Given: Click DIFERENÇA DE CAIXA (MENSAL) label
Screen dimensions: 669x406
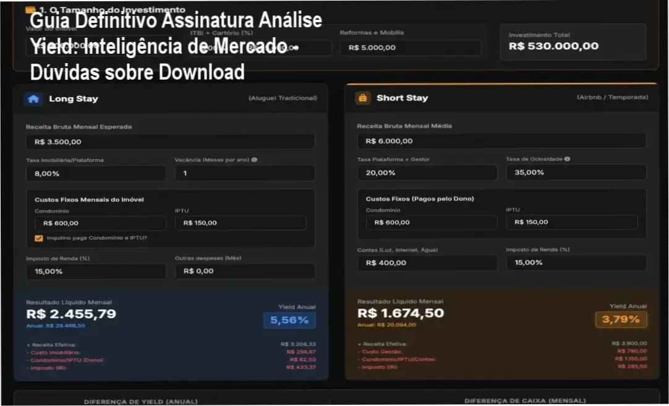Looking at the screenshot, I should click(x=525, y=401).
